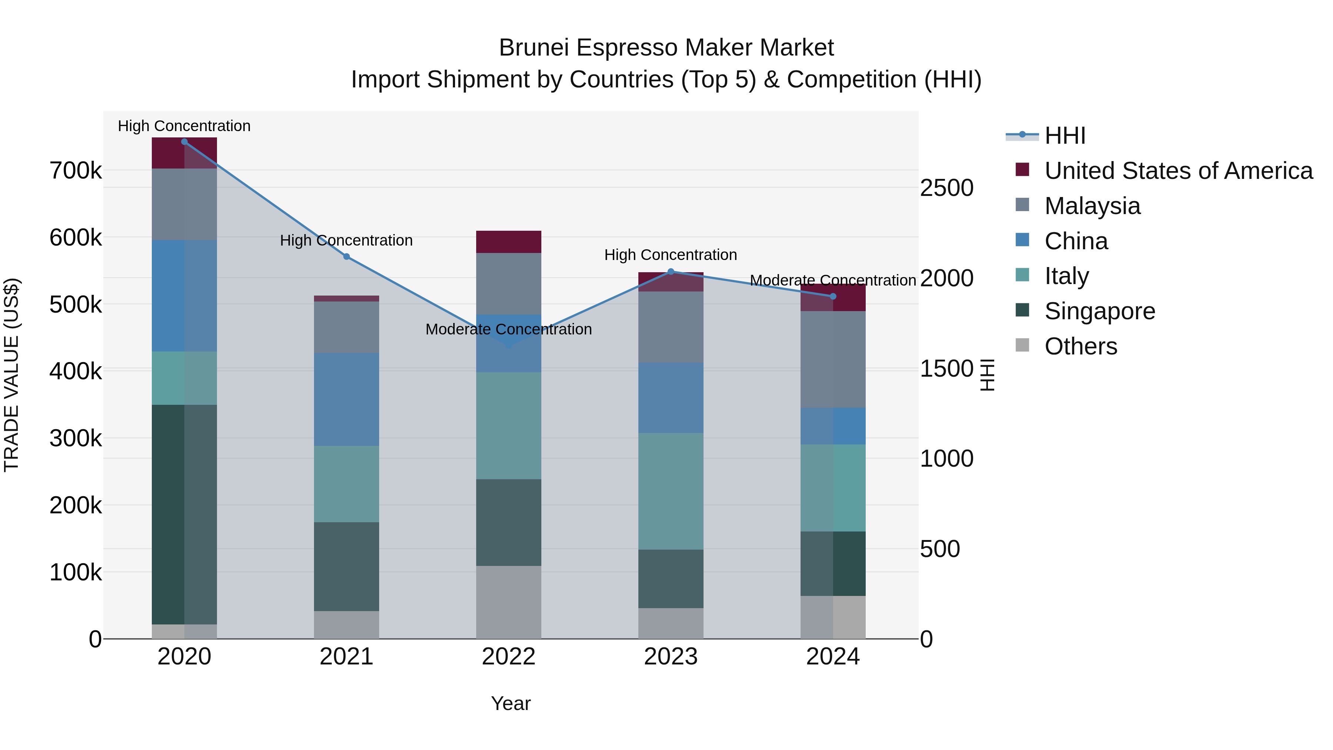The width and height of the screenshot is (1333, 750).
Task: Click the 2022 'Moderate Concentration' annotation
Action: pyautogui.click(x=509, y=329)
